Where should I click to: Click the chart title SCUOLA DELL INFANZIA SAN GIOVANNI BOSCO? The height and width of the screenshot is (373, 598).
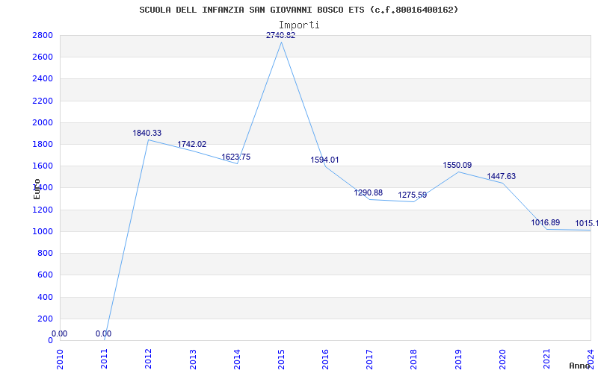[298, 10]
